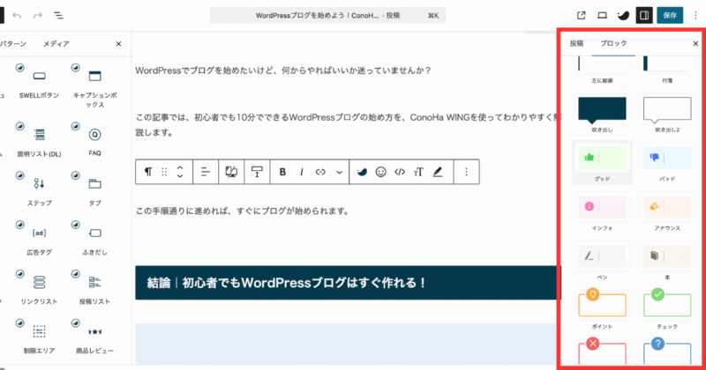The image size is (706, 370).
Task: Open font size tT tool
Action: pyautogui.click(x=418, y=172)
